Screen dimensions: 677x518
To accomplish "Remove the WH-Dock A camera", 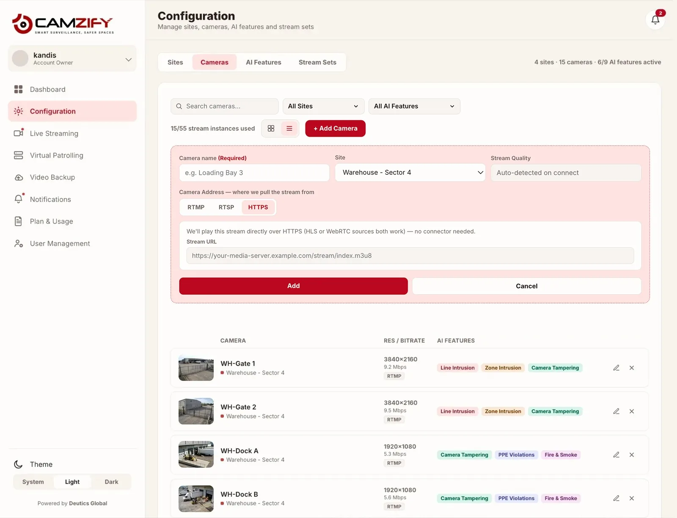I will (631, 455).
